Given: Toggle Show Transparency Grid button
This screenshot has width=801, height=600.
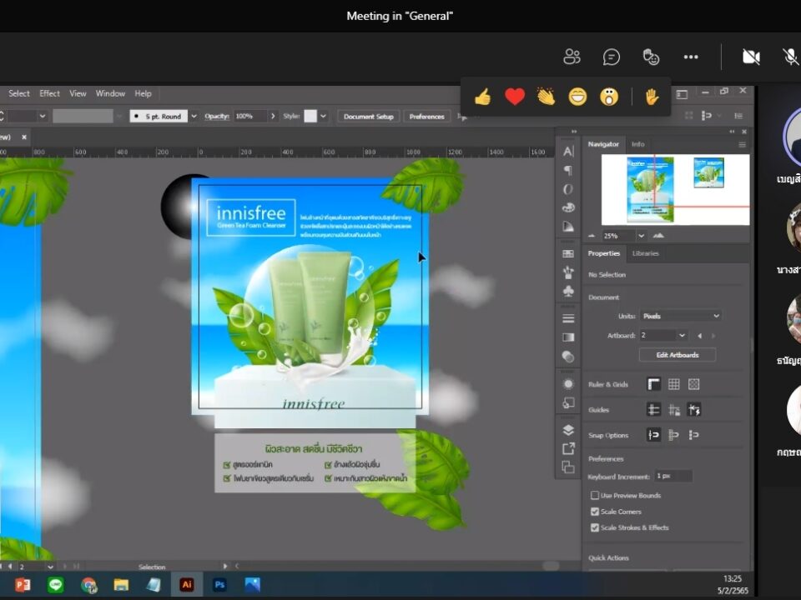Looking at the screenshot, I should (693, 384).
